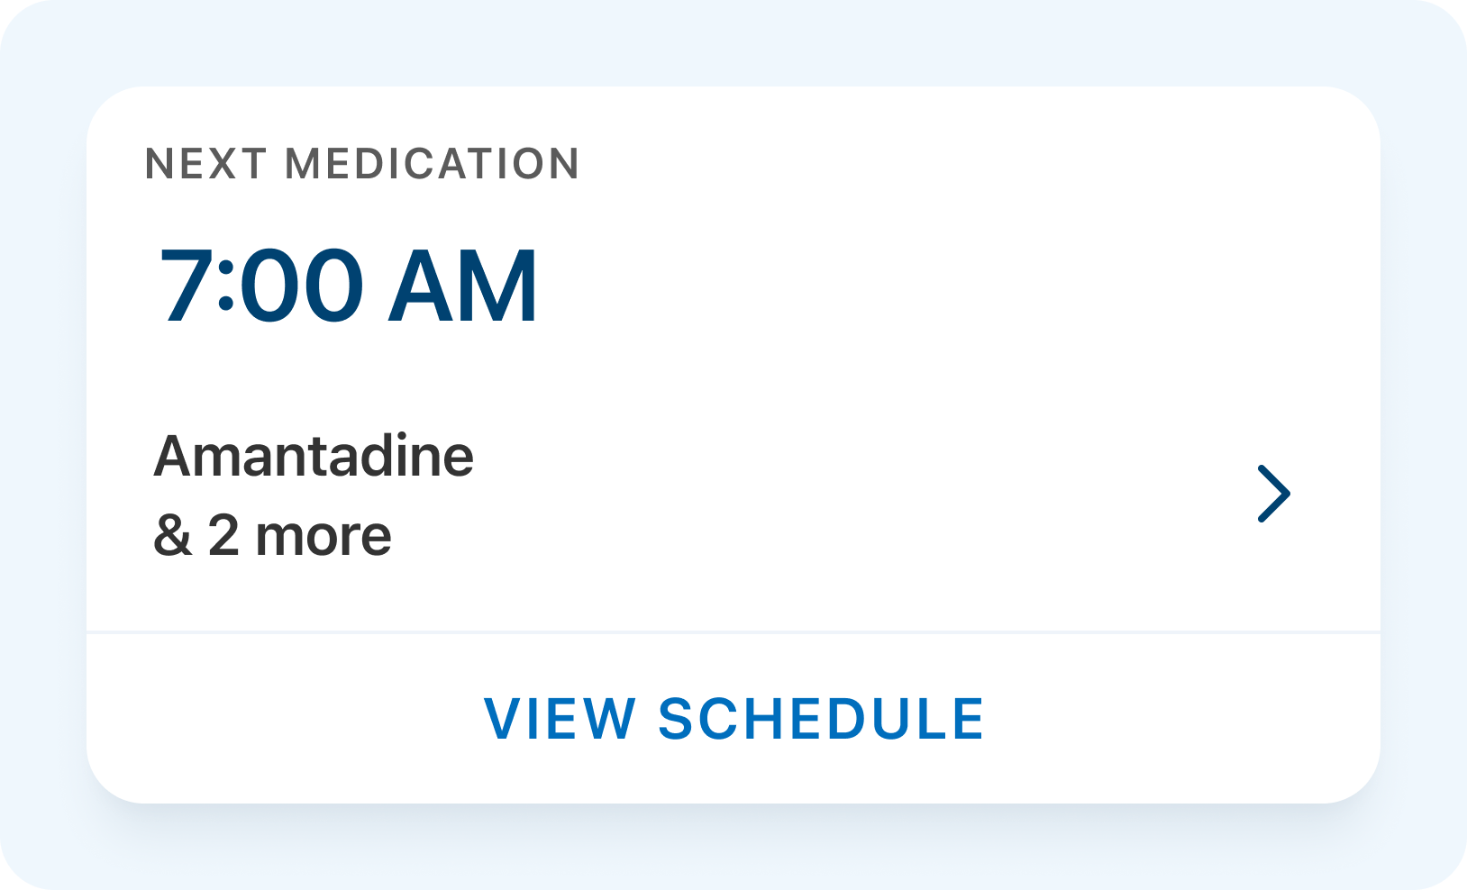The image size is (1467, 890).
Task: Hit the dark blue arrow beside Amantadine
Action: click(1273, 494)
